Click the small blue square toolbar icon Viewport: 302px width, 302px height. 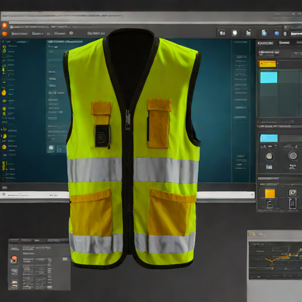(x=277, y=33)
